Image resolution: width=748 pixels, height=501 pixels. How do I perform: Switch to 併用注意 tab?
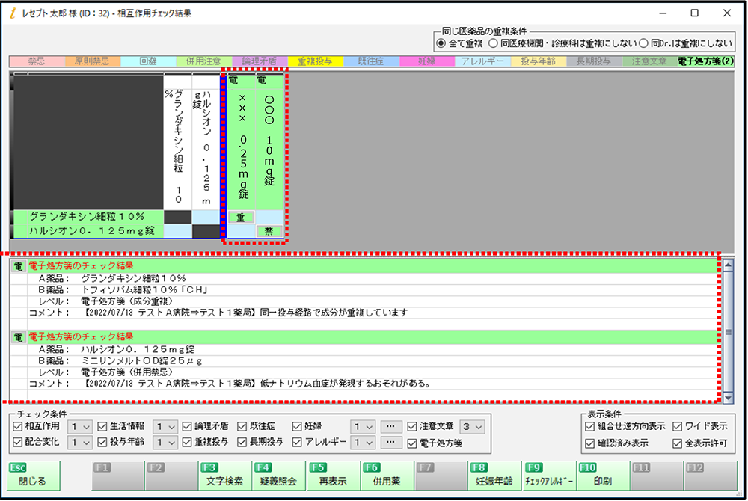(204, 61)
